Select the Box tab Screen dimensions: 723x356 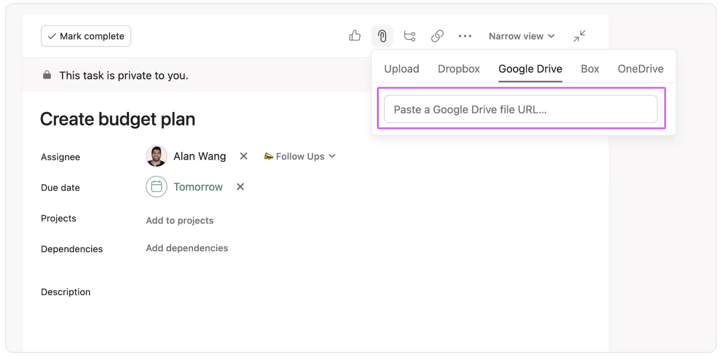click(x=590, y=69)
